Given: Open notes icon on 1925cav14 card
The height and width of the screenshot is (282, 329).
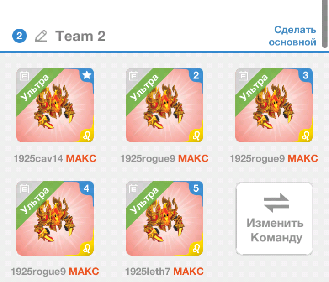Looking at the screenshot, I should point(24,76).
